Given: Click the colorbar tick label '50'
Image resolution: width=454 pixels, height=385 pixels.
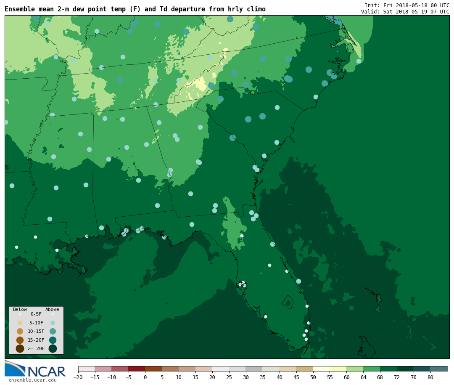Looking at the screenshot, I should [313, 377].
